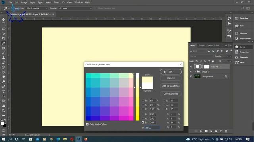Open the Sample All Layers dropdown
This screenshot has height=142, width=254.
(x=75, y=8)
